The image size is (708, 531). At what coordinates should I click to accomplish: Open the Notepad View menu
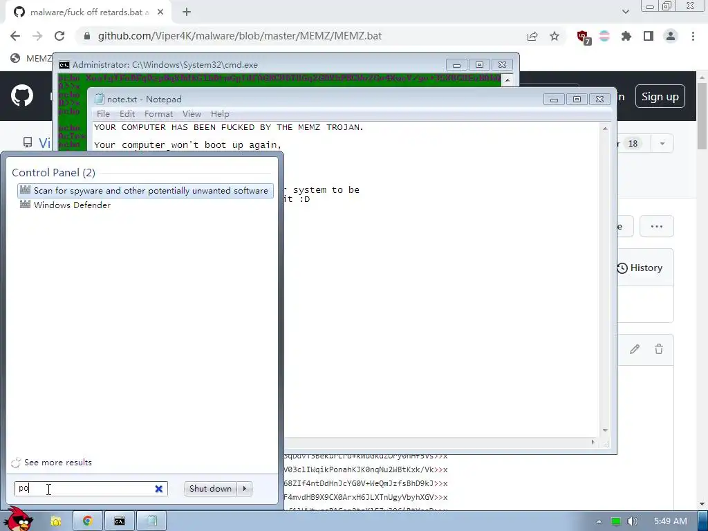pos(192,114)
